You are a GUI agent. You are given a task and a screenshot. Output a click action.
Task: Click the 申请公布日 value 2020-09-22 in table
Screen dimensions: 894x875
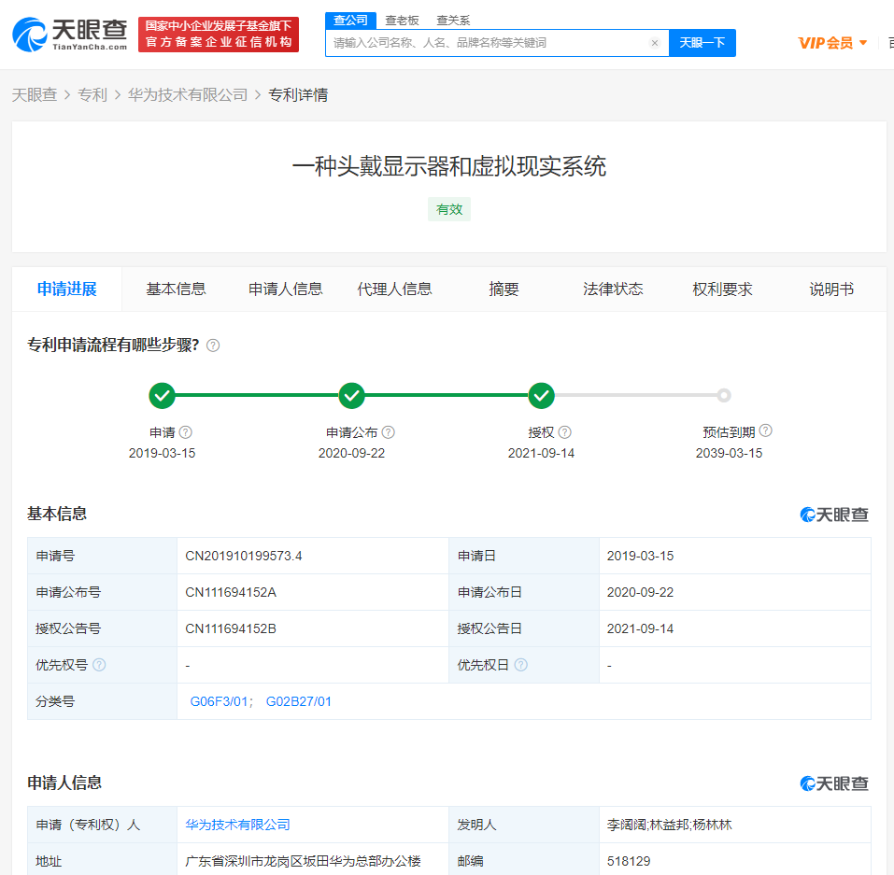pyautogui.click(x=640, y=592)
